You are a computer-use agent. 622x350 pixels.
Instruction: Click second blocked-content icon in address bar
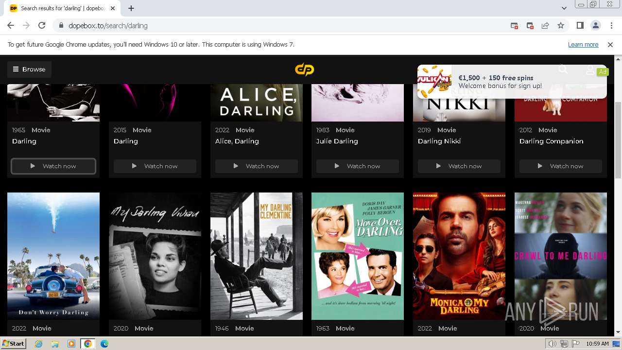point(530,25)
